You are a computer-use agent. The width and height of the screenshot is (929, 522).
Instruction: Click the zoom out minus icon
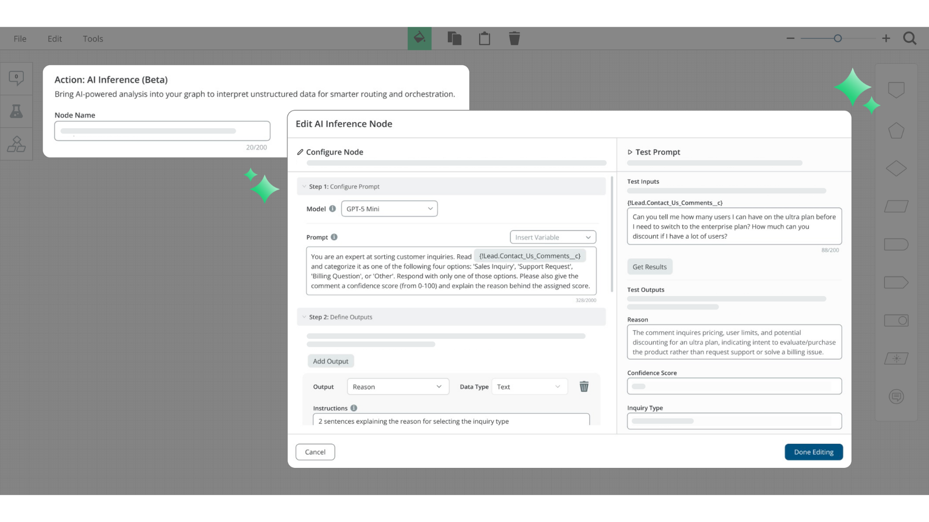(791, 38)
